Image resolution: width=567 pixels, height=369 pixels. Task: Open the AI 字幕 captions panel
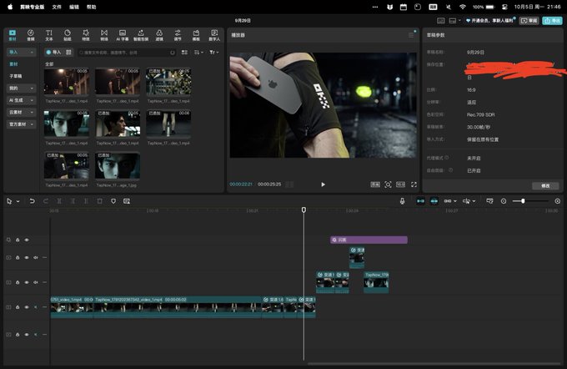[123, 35]
